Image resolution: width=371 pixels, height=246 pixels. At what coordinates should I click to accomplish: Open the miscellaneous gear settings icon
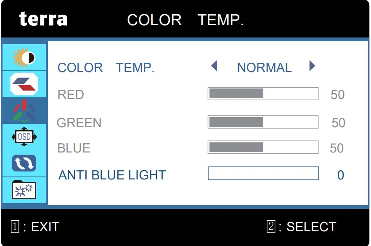pyautogui.click(x=24, y=190)
